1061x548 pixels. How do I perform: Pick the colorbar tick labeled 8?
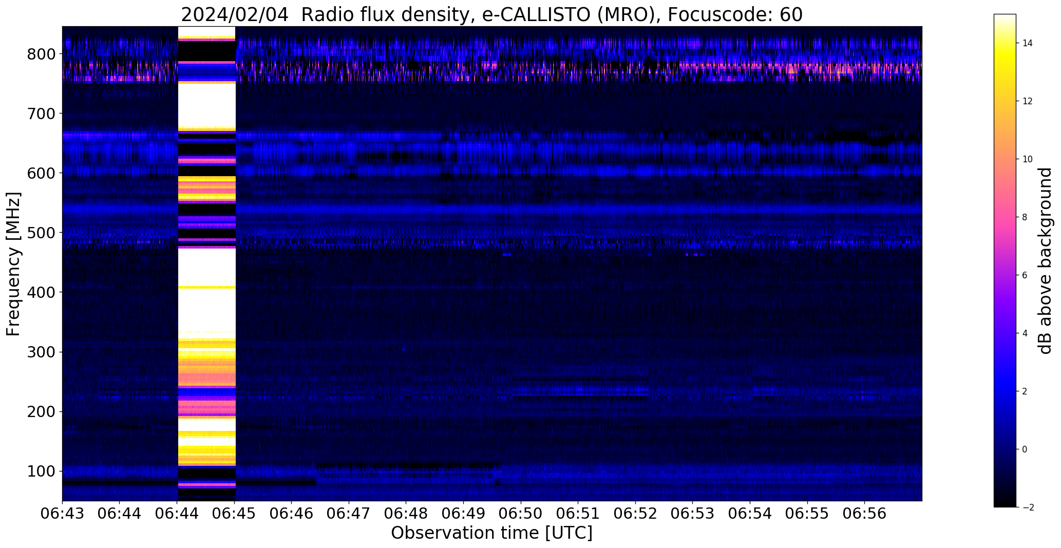tap(1025, 217)
